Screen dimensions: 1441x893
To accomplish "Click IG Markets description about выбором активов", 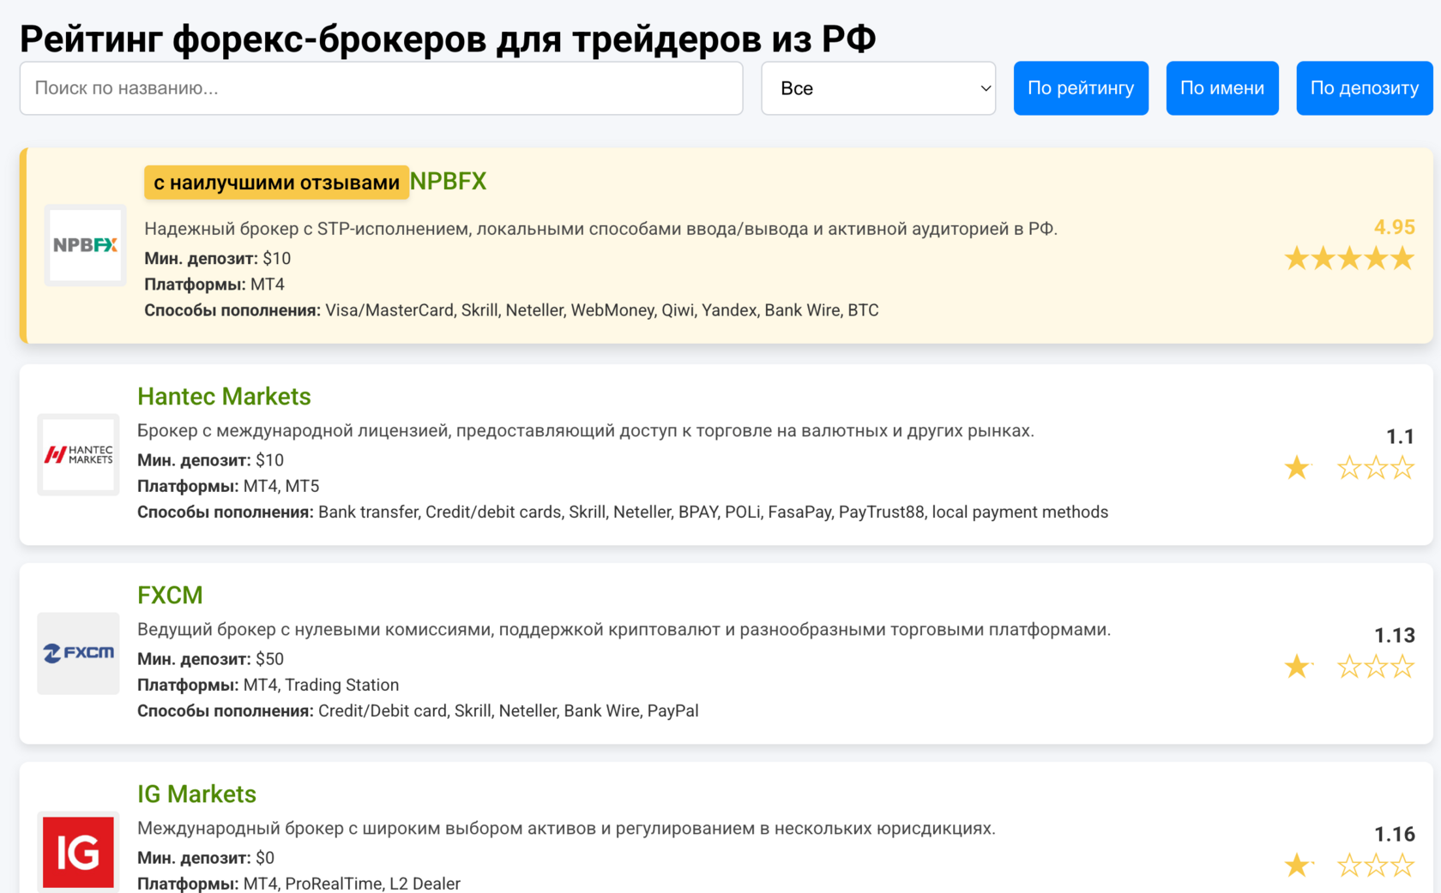I will 566,829.
